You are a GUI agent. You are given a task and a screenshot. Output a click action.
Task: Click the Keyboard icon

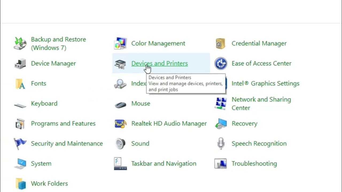coord(20,105)
